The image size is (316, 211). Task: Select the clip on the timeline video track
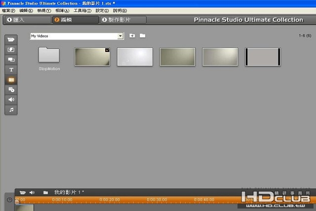25,208
